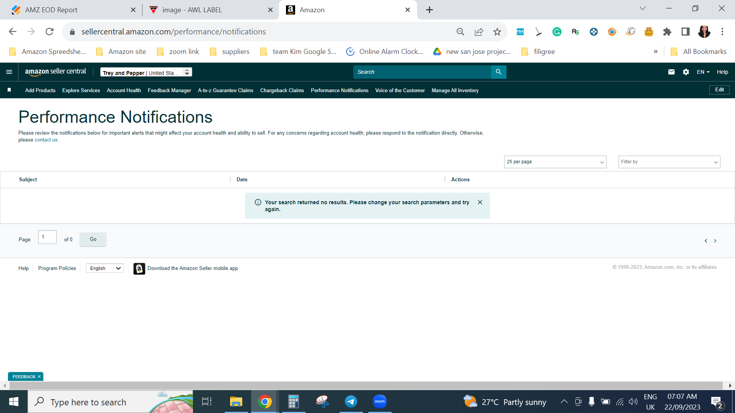Open Telegram from taskbar
Screen dimensions: 735x413
351,402
